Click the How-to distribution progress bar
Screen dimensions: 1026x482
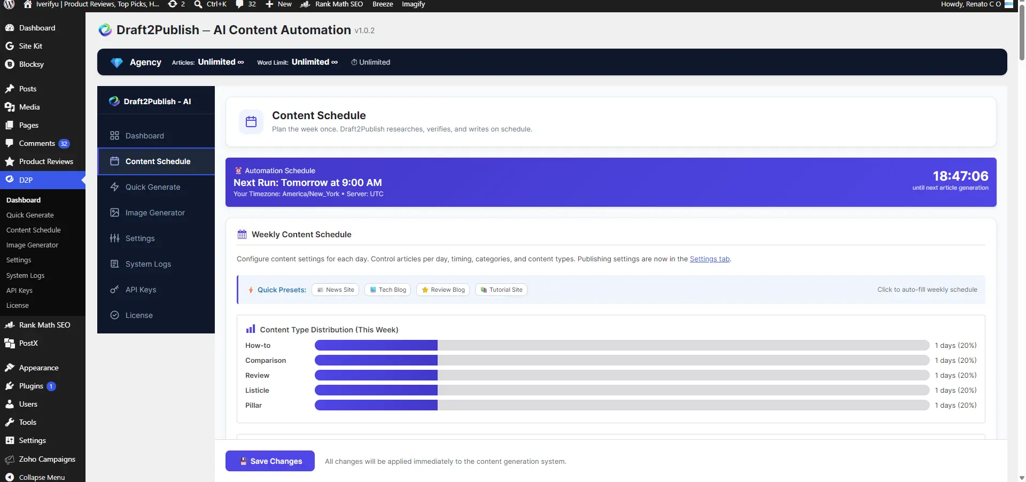(622, 345)
